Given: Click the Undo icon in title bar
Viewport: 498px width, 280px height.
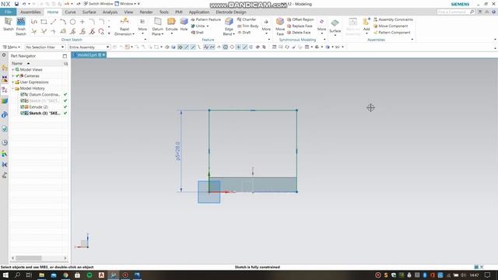Looking at the screenshot, I should click(x=24, y=4).
